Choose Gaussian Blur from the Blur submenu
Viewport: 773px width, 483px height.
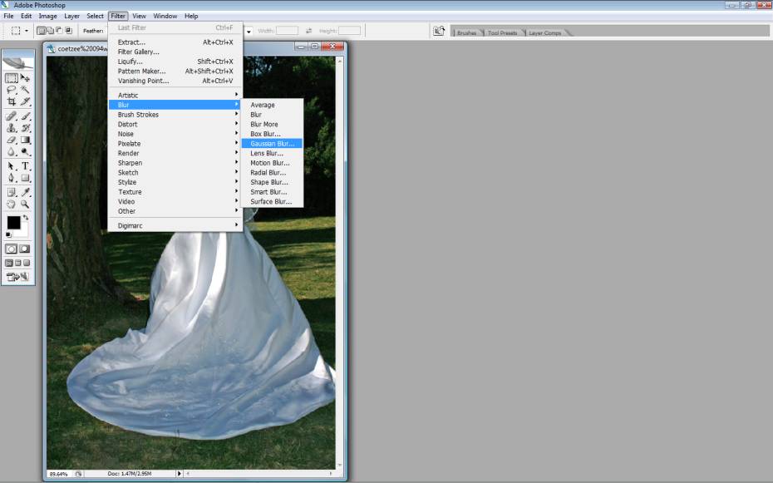click(272, 144)
